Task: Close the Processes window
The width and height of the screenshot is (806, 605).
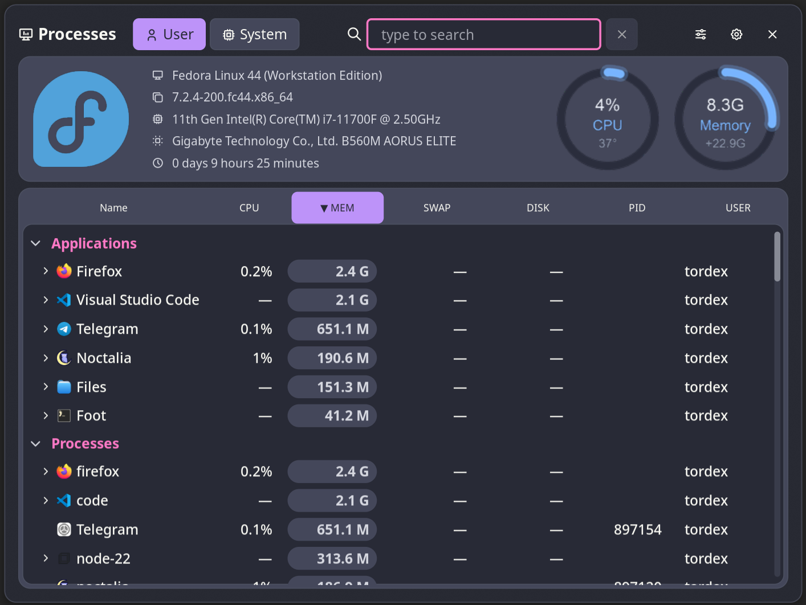Action: [x=772, y=34]
